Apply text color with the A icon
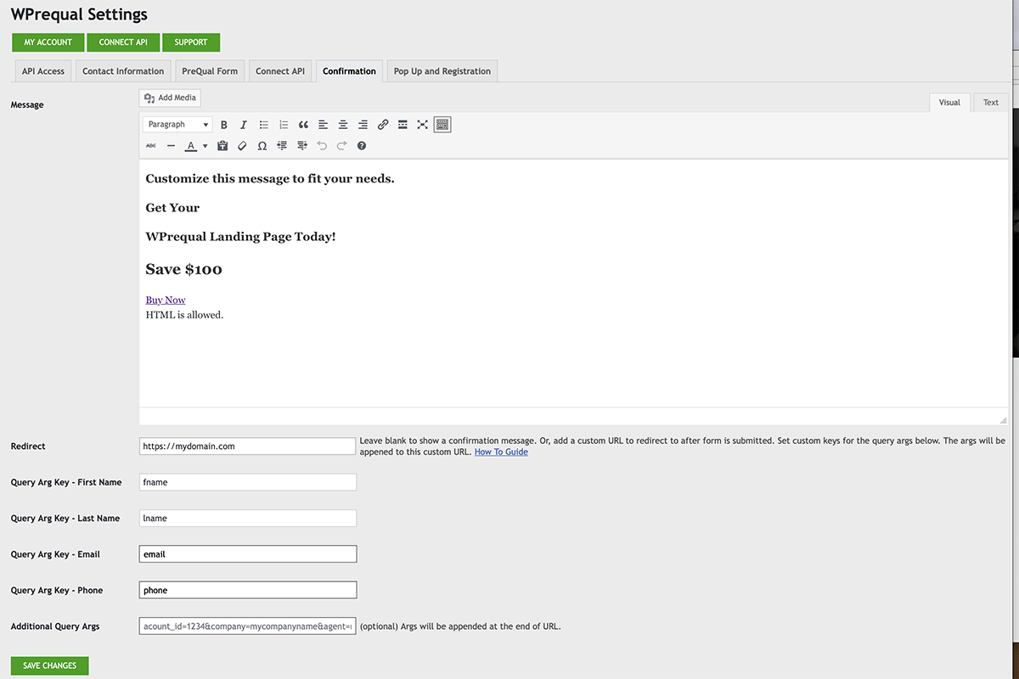Image resolution: width=1019 pixels, height=679 pixels. coord(191,146)
